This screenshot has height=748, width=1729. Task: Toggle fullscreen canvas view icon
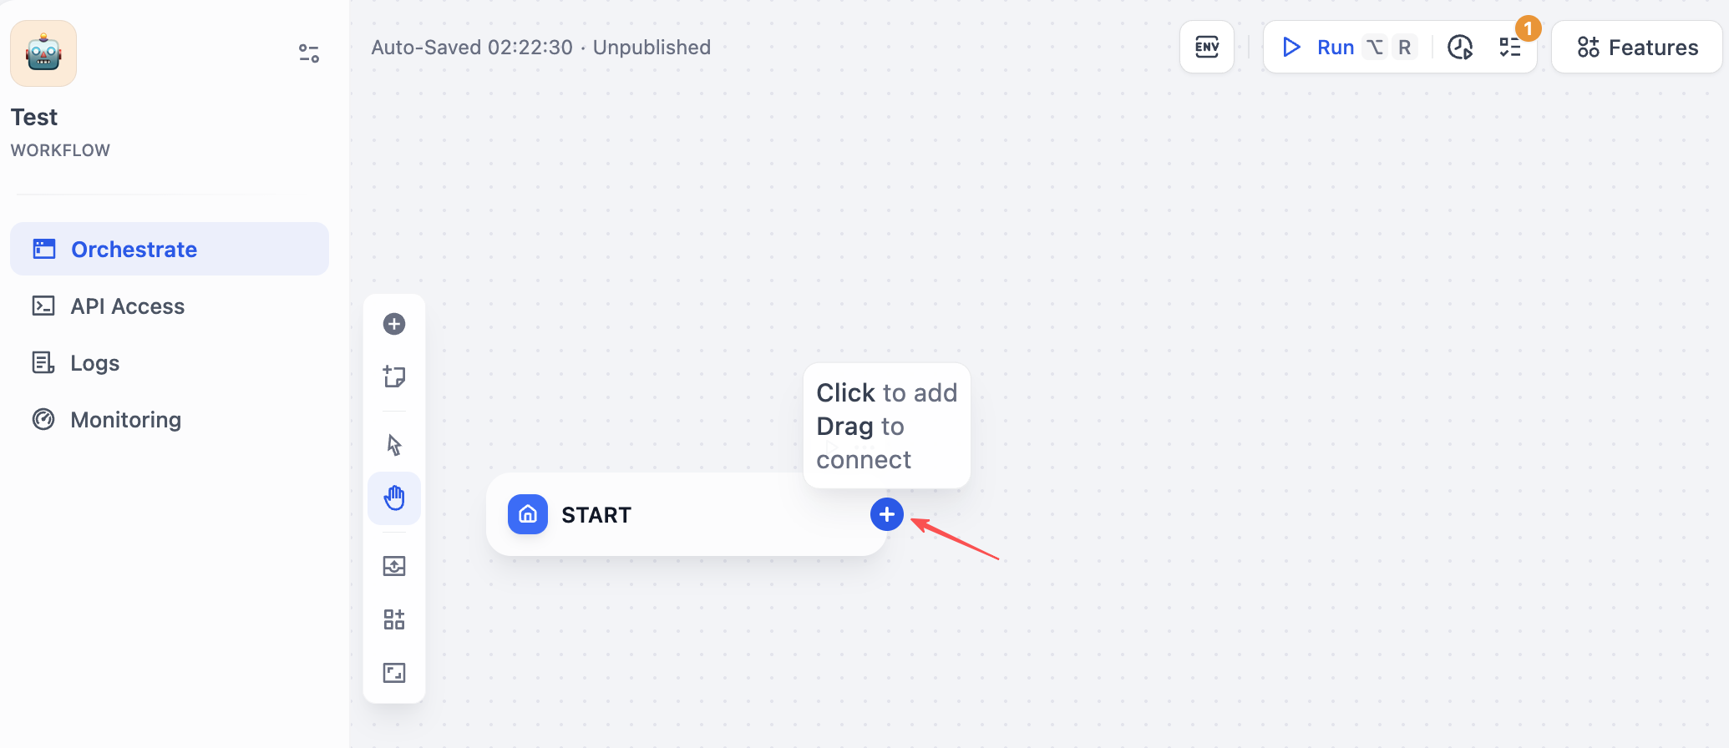pos(394,673)
